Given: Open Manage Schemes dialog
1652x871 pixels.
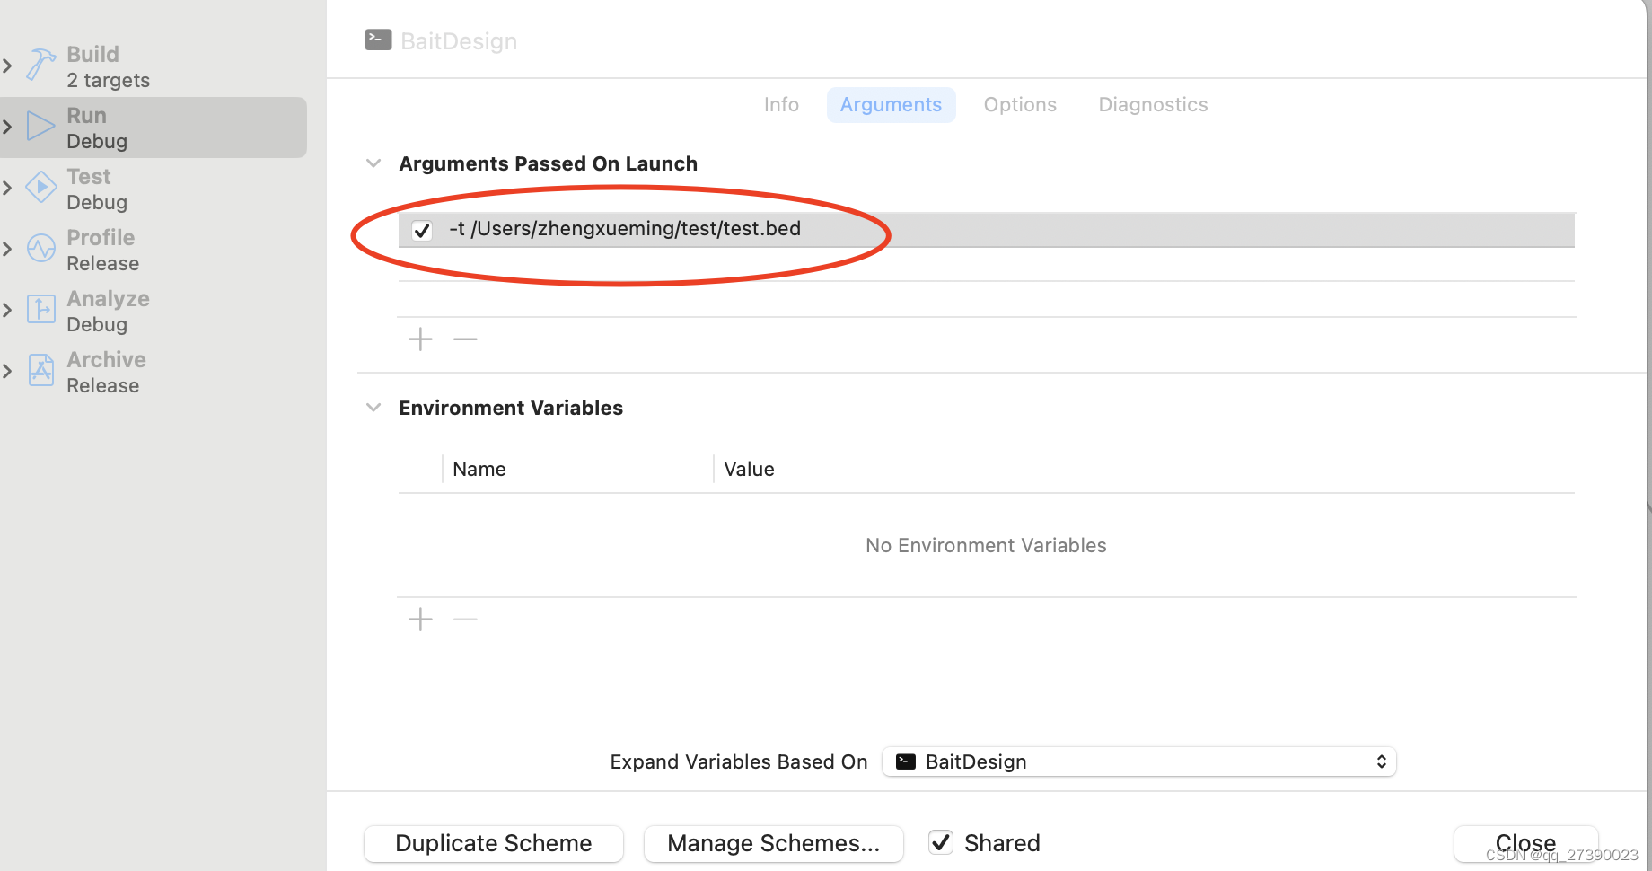Looking at the screenshot, I should click(x=773, y=843).
